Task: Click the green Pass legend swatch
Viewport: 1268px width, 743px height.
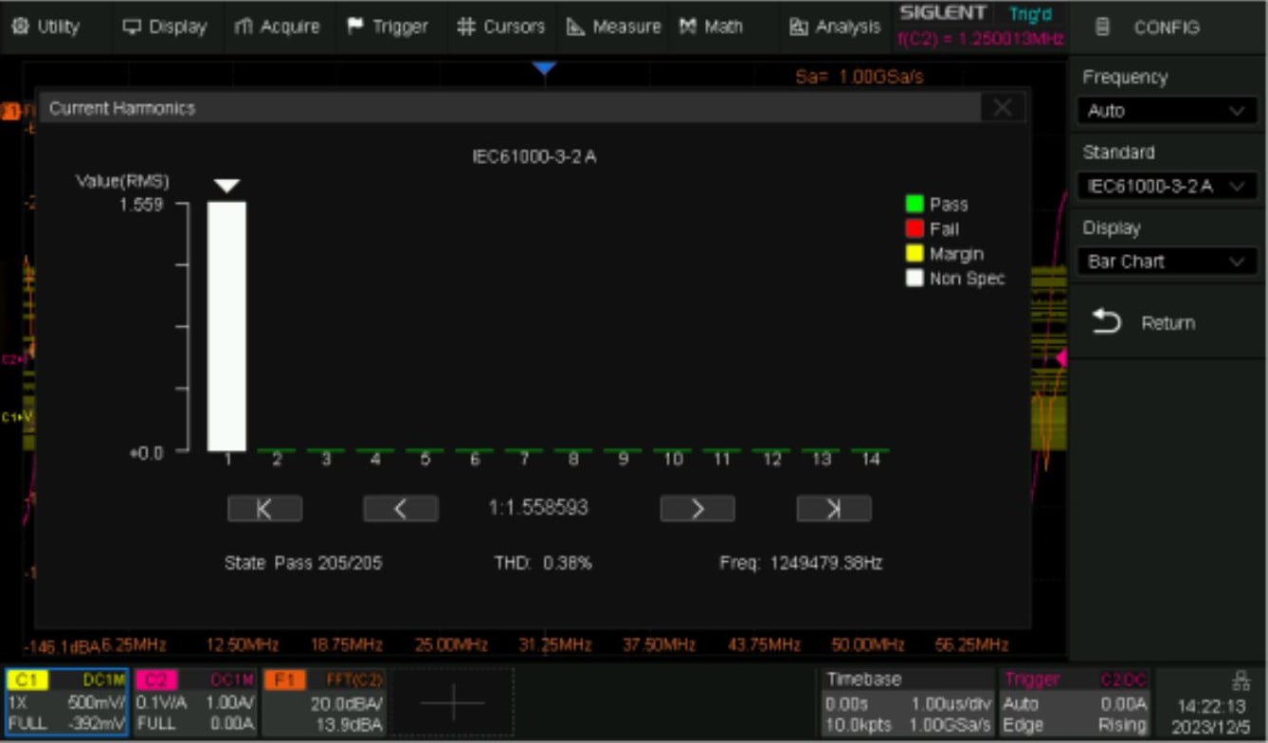Action: (915, 204)
